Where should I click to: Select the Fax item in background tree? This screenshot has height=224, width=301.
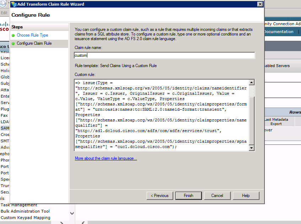pos(4,115)
